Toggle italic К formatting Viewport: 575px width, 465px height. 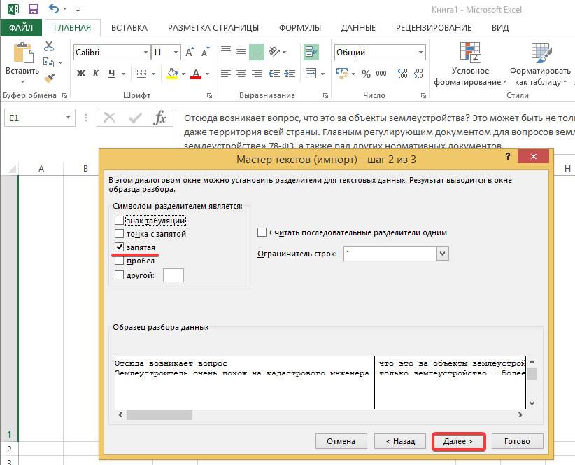(96, 74)
